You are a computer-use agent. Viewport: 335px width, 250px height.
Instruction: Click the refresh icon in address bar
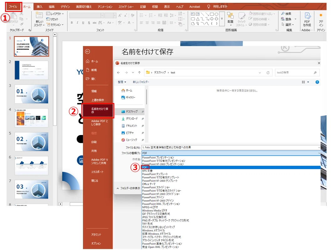pyautogui.click(x=268, y=73)
